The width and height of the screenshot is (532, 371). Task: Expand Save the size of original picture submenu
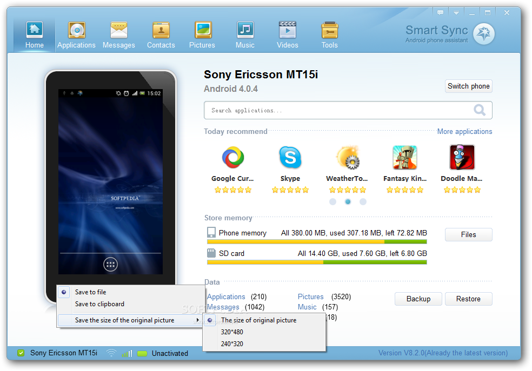130,320
